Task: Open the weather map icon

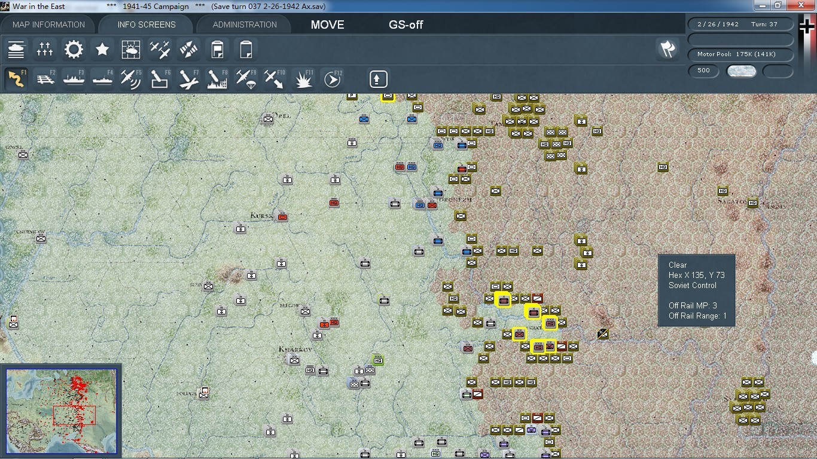Action: [x=131, y=49]
